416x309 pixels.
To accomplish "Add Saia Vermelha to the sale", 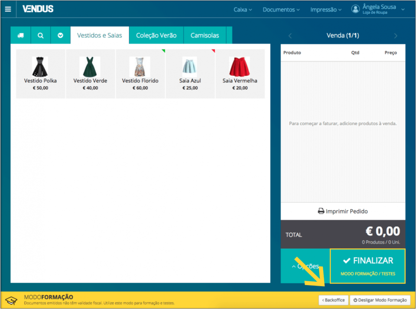I will (x=240, y=72).
